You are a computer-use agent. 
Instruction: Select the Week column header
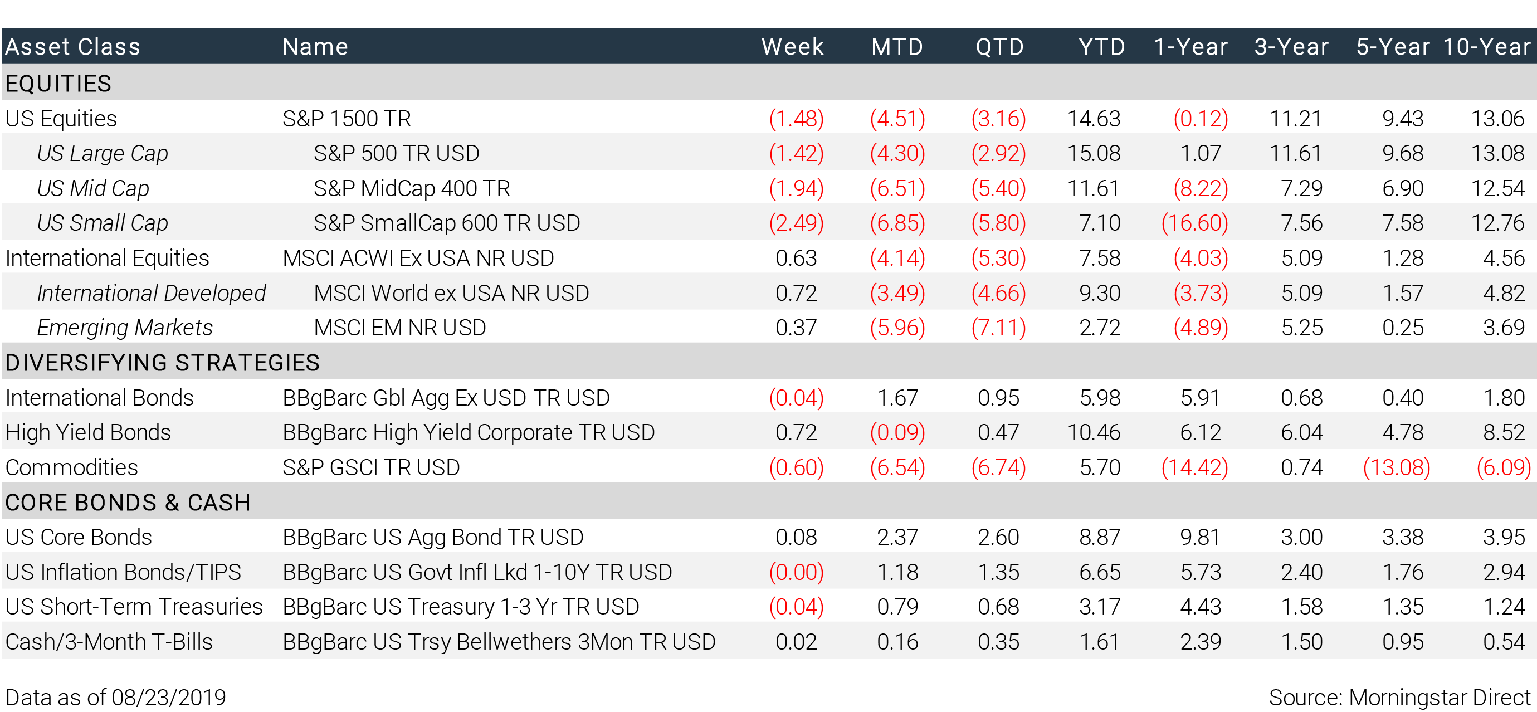792,47
